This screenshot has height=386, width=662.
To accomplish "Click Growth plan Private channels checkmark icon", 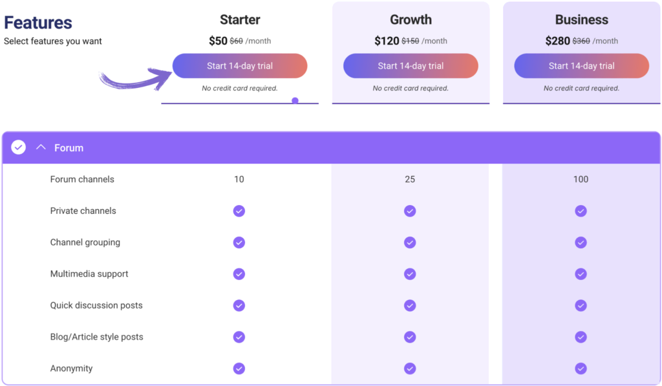I will [x=410, y=211].
